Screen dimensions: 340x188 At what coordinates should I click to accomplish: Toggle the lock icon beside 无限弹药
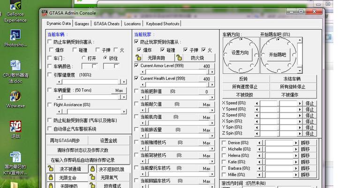(51, 185)
